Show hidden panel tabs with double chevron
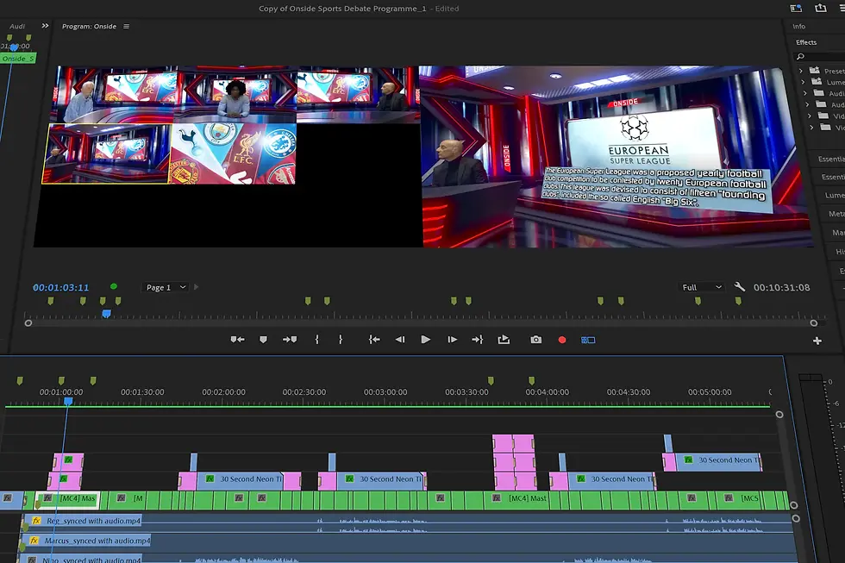845x563 pixels. tap(45, 25)
